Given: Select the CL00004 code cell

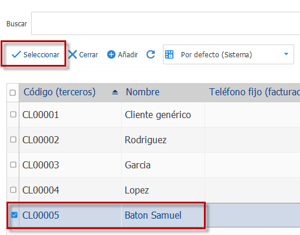Looking at the screenshot, I should [70, 190].
